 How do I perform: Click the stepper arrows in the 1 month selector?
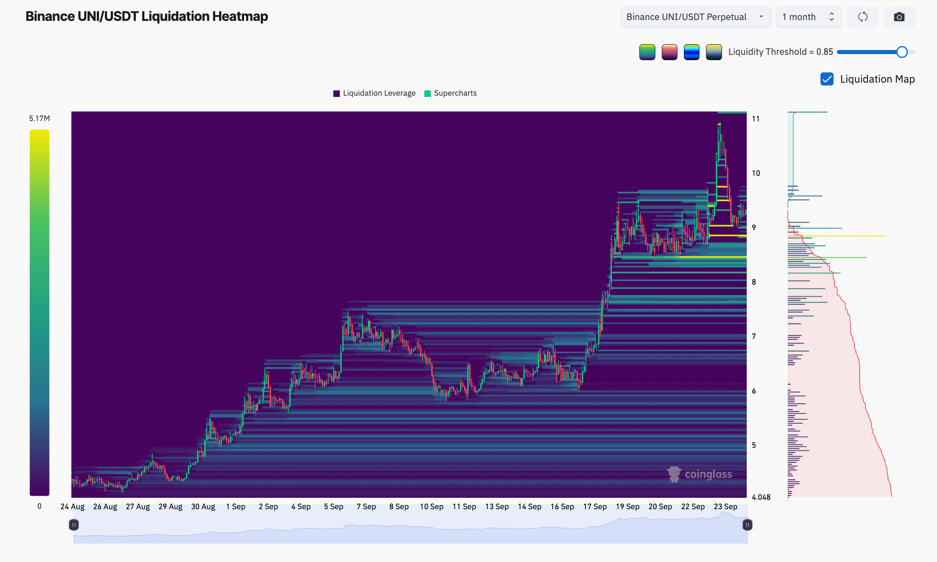click(x=832, y=17)
